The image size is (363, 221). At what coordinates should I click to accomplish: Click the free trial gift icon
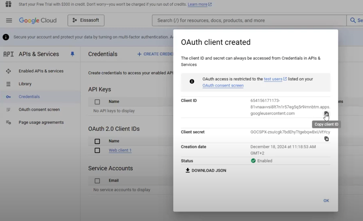[8, 4]
